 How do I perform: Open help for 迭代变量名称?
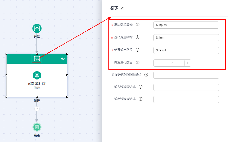point(138,37)
